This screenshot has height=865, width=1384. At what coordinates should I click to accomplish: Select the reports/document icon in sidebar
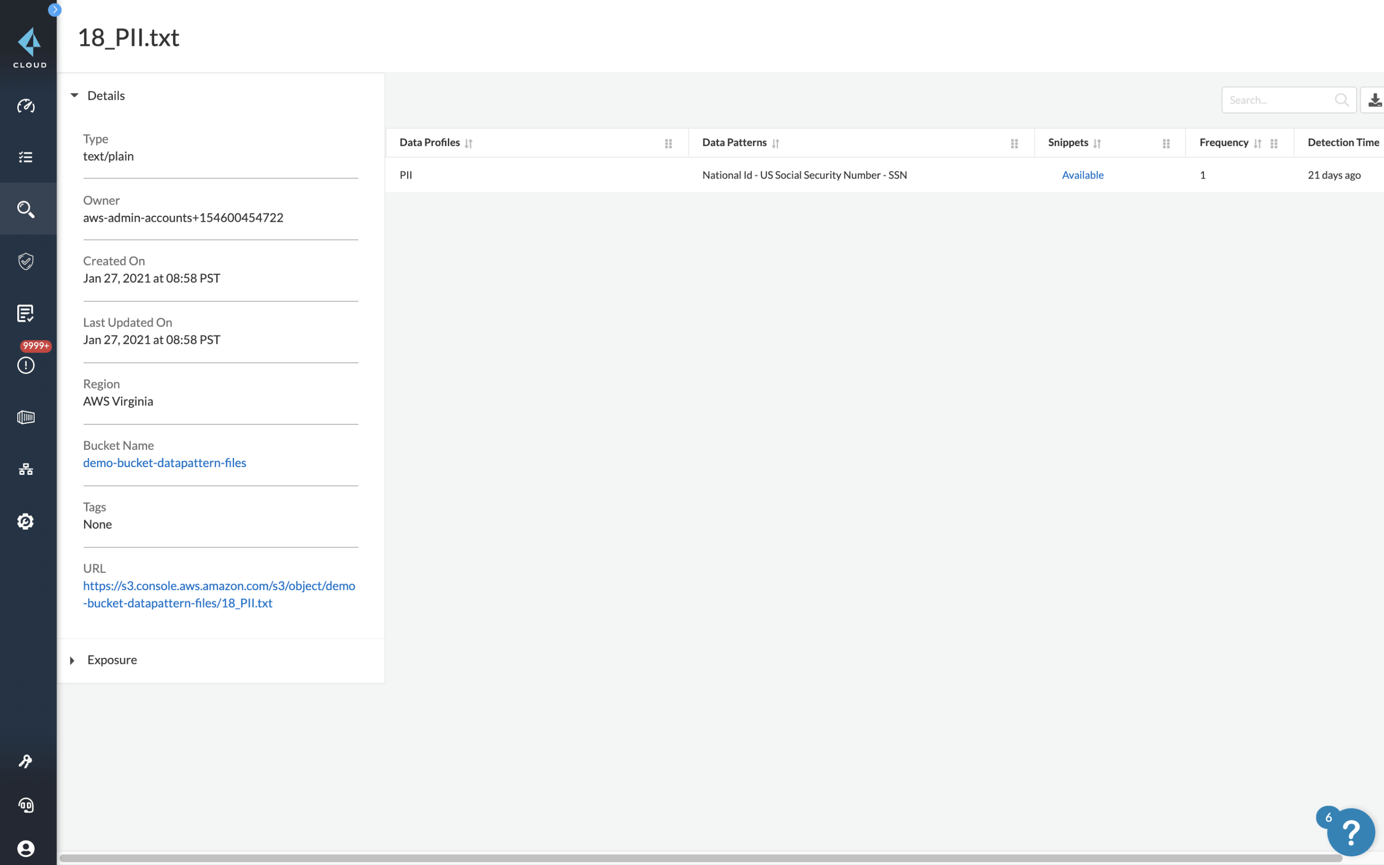click(26, 313)
